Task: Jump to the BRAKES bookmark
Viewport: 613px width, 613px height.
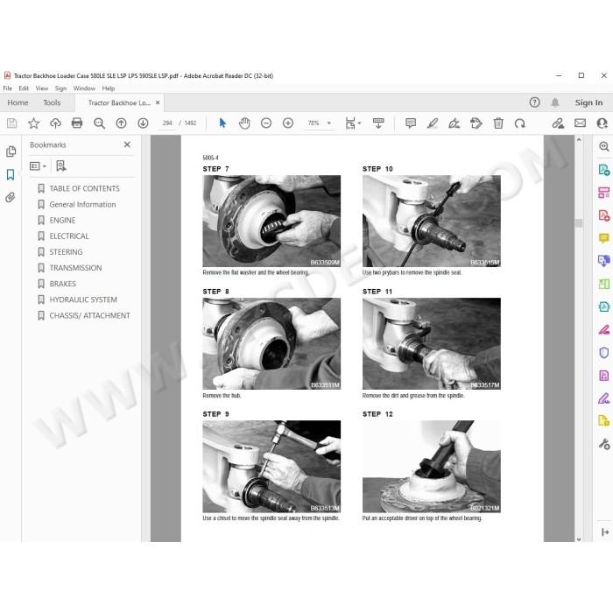Action: tap(62, 284)
